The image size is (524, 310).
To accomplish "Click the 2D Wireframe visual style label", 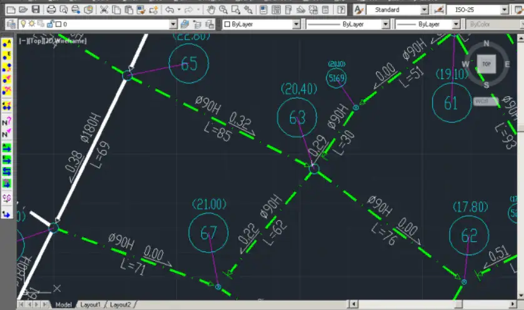I will pos(66,41).
